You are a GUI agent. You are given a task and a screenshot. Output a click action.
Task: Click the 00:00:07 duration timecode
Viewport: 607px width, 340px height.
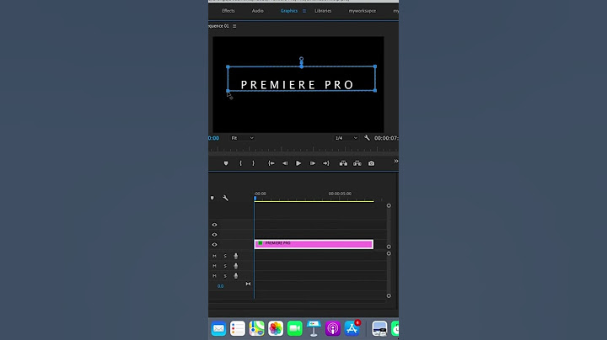pyautogui.click(x=386, y=138)
